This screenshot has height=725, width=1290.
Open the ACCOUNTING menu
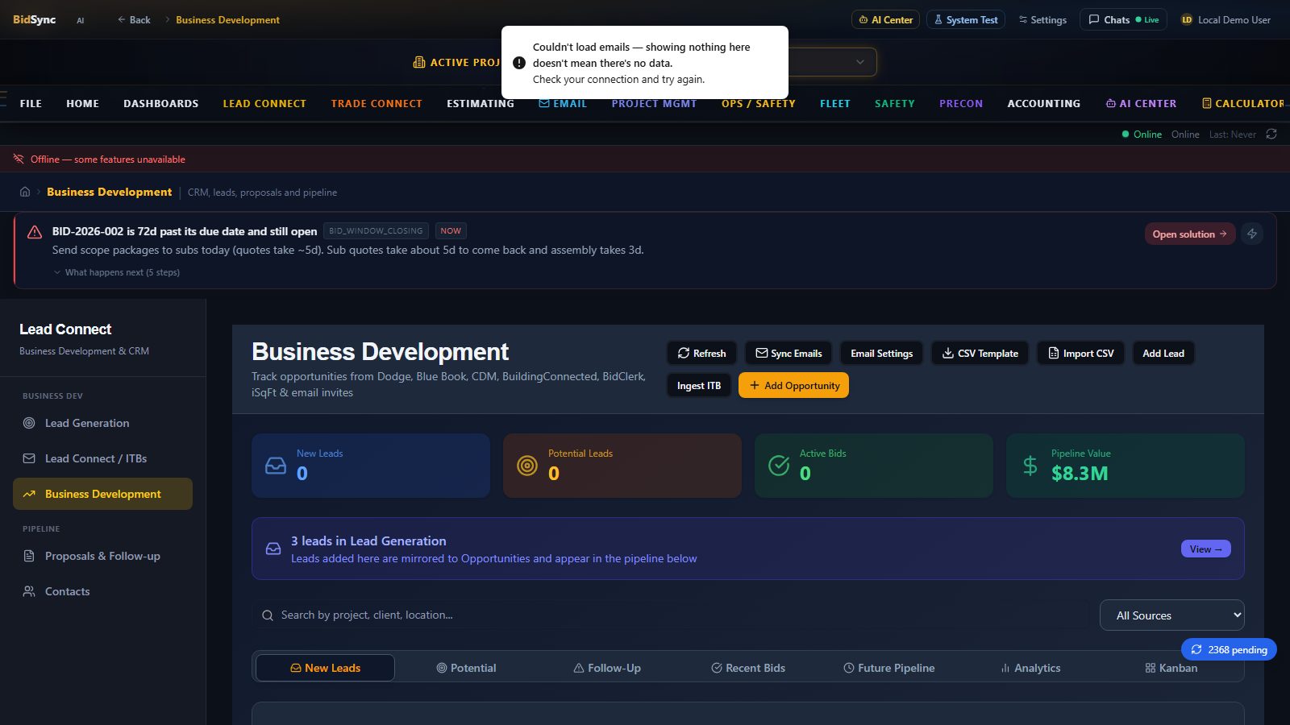tap(1043, 103)
